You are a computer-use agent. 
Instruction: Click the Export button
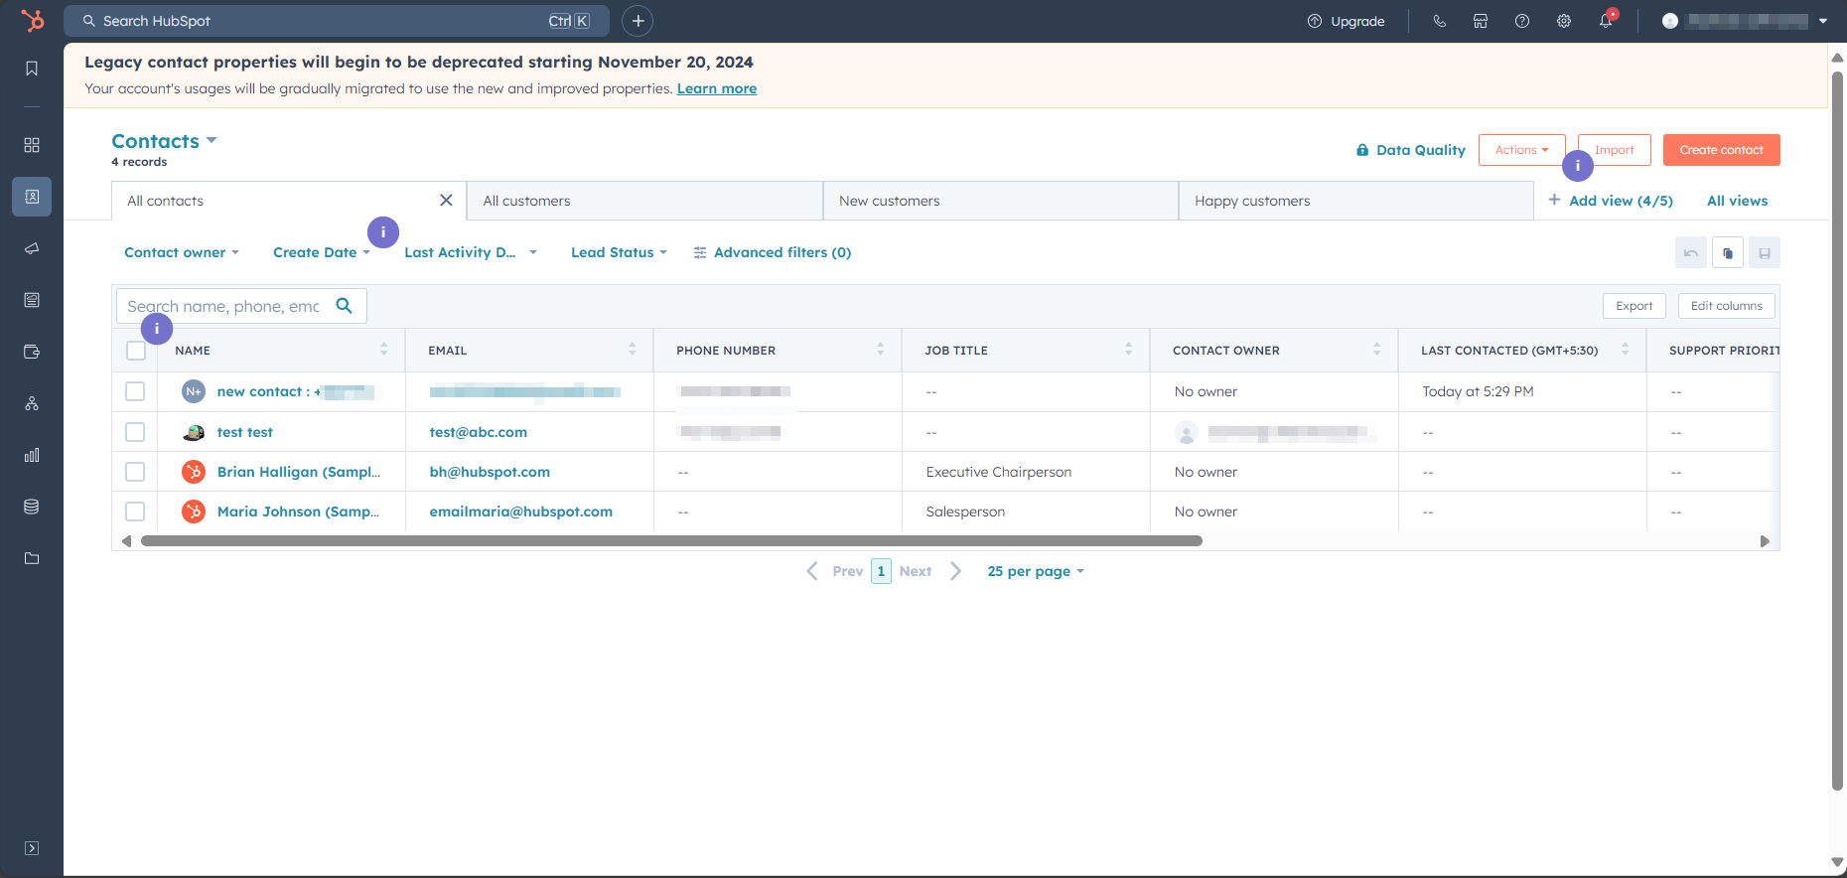(x=1634, y=306)
